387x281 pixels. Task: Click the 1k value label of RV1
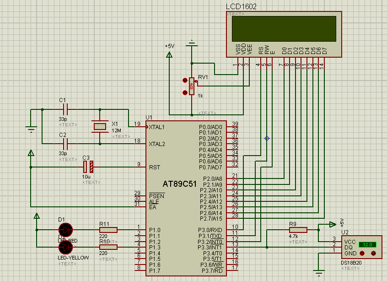pos(200,96)
